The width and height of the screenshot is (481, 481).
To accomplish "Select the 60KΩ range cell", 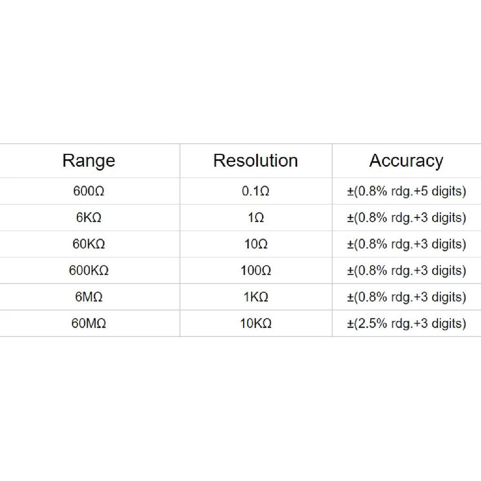I will pos(89,244).
